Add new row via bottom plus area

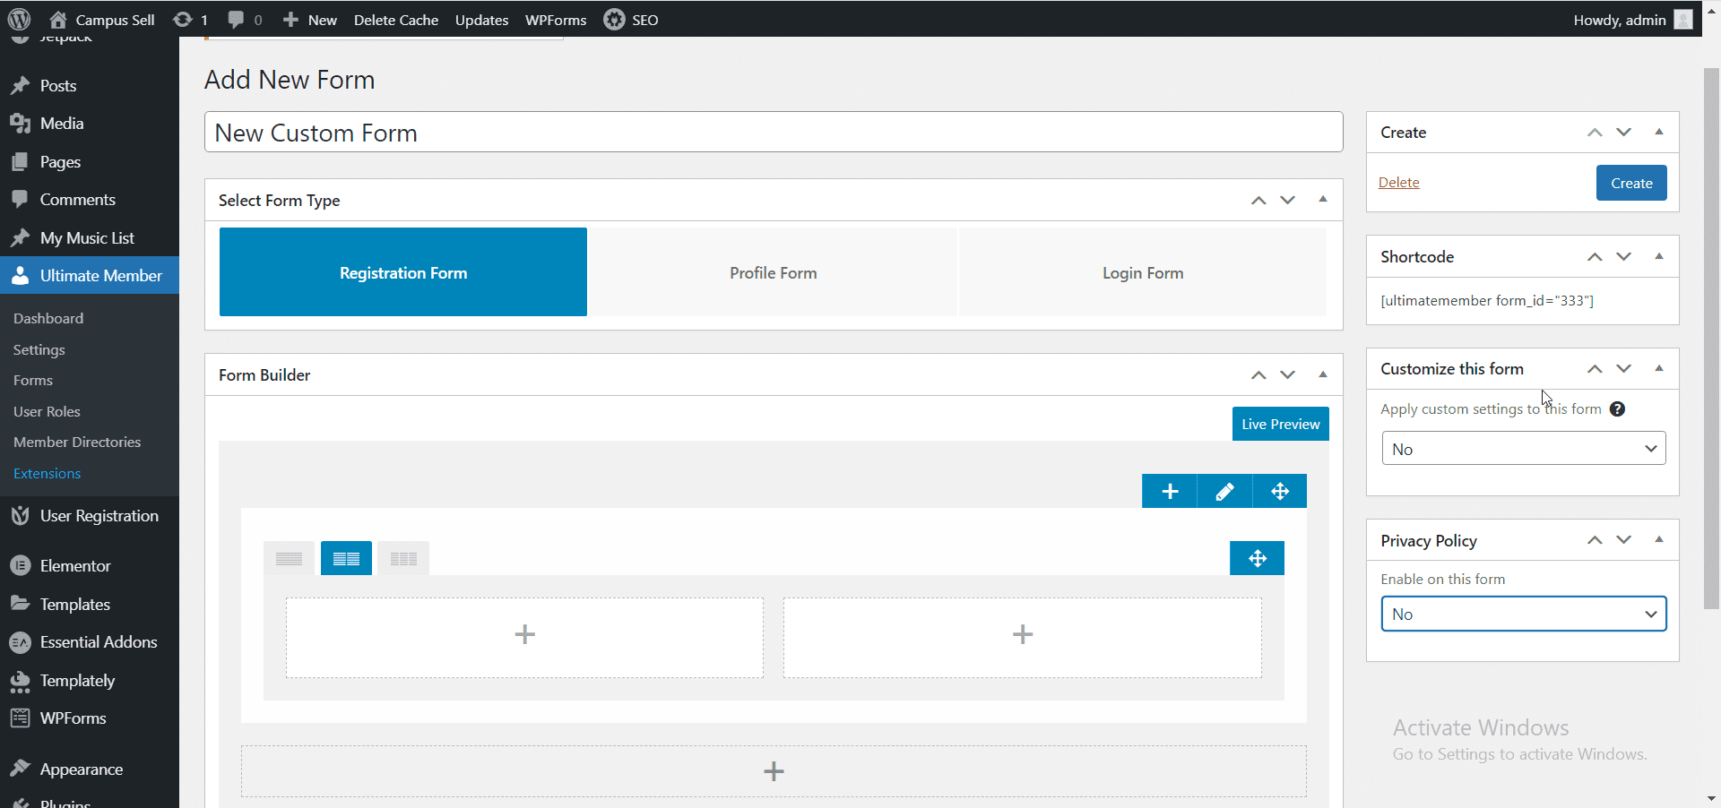pos(774,771)
